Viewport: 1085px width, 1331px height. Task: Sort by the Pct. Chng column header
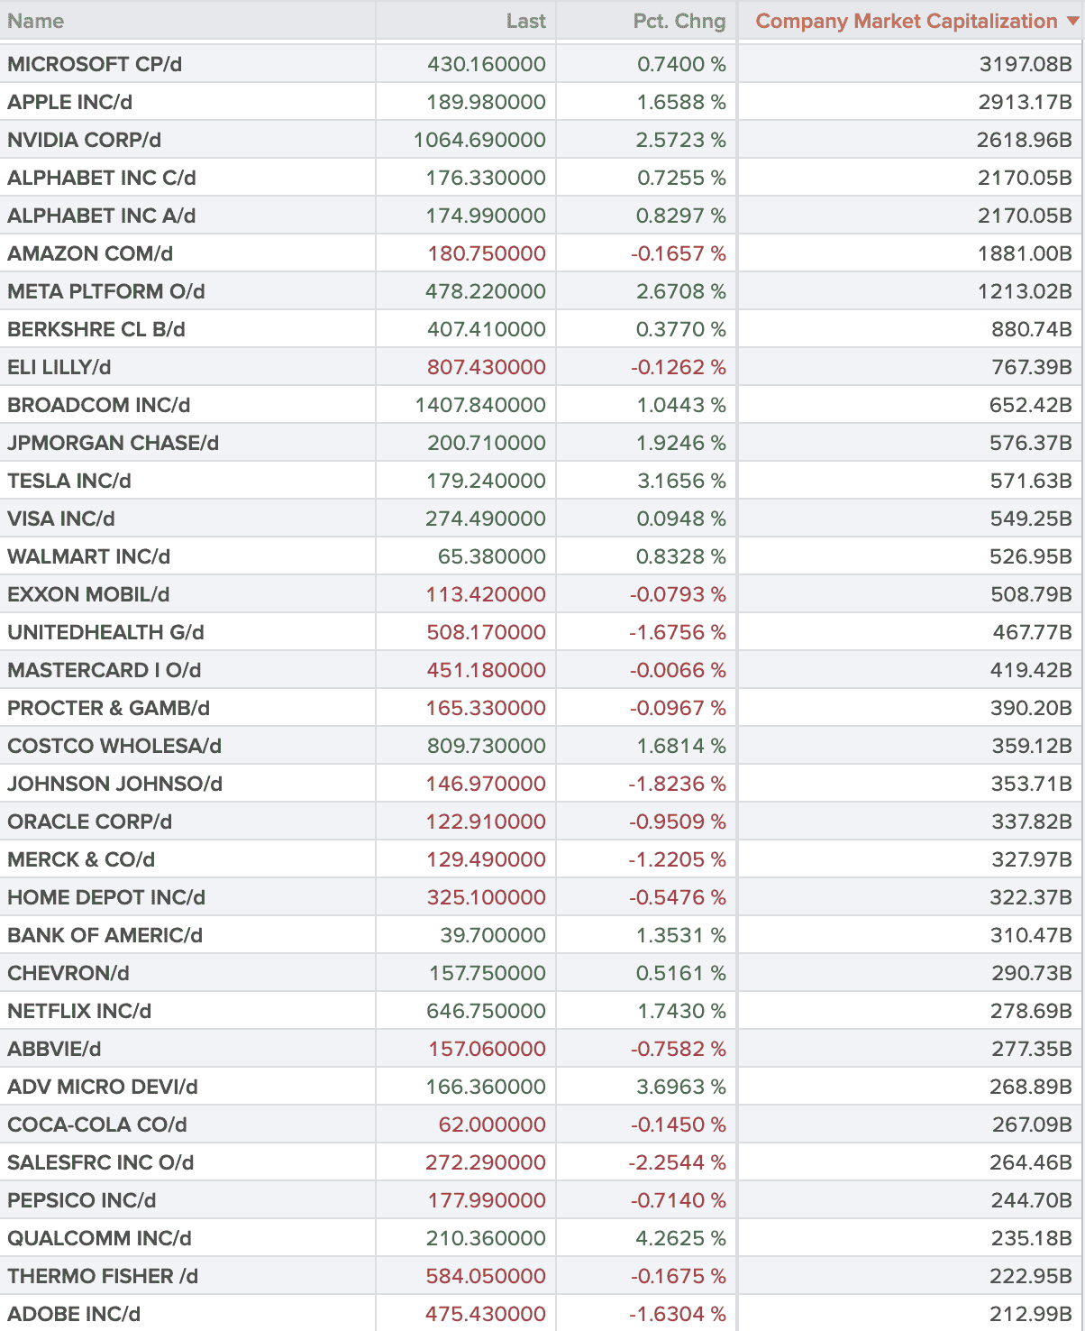pos(679,21)
